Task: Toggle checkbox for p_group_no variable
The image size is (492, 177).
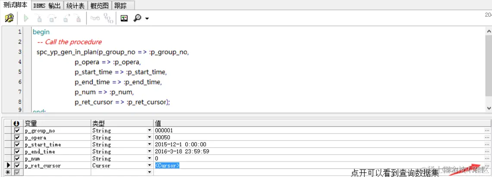Action: 17,130
